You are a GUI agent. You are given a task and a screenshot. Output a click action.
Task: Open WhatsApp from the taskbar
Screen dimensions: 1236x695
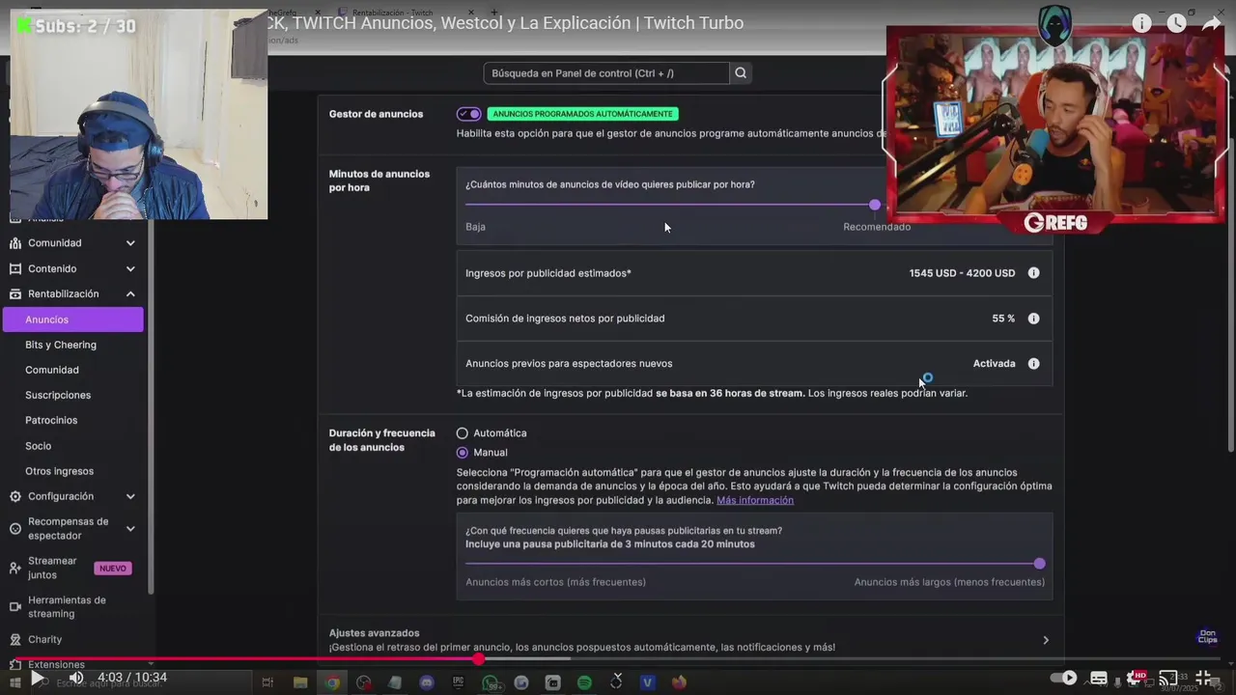(x=491, y=682)
